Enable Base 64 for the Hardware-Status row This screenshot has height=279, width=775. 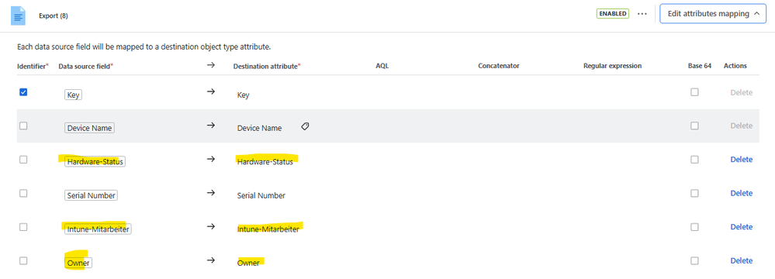694,160
